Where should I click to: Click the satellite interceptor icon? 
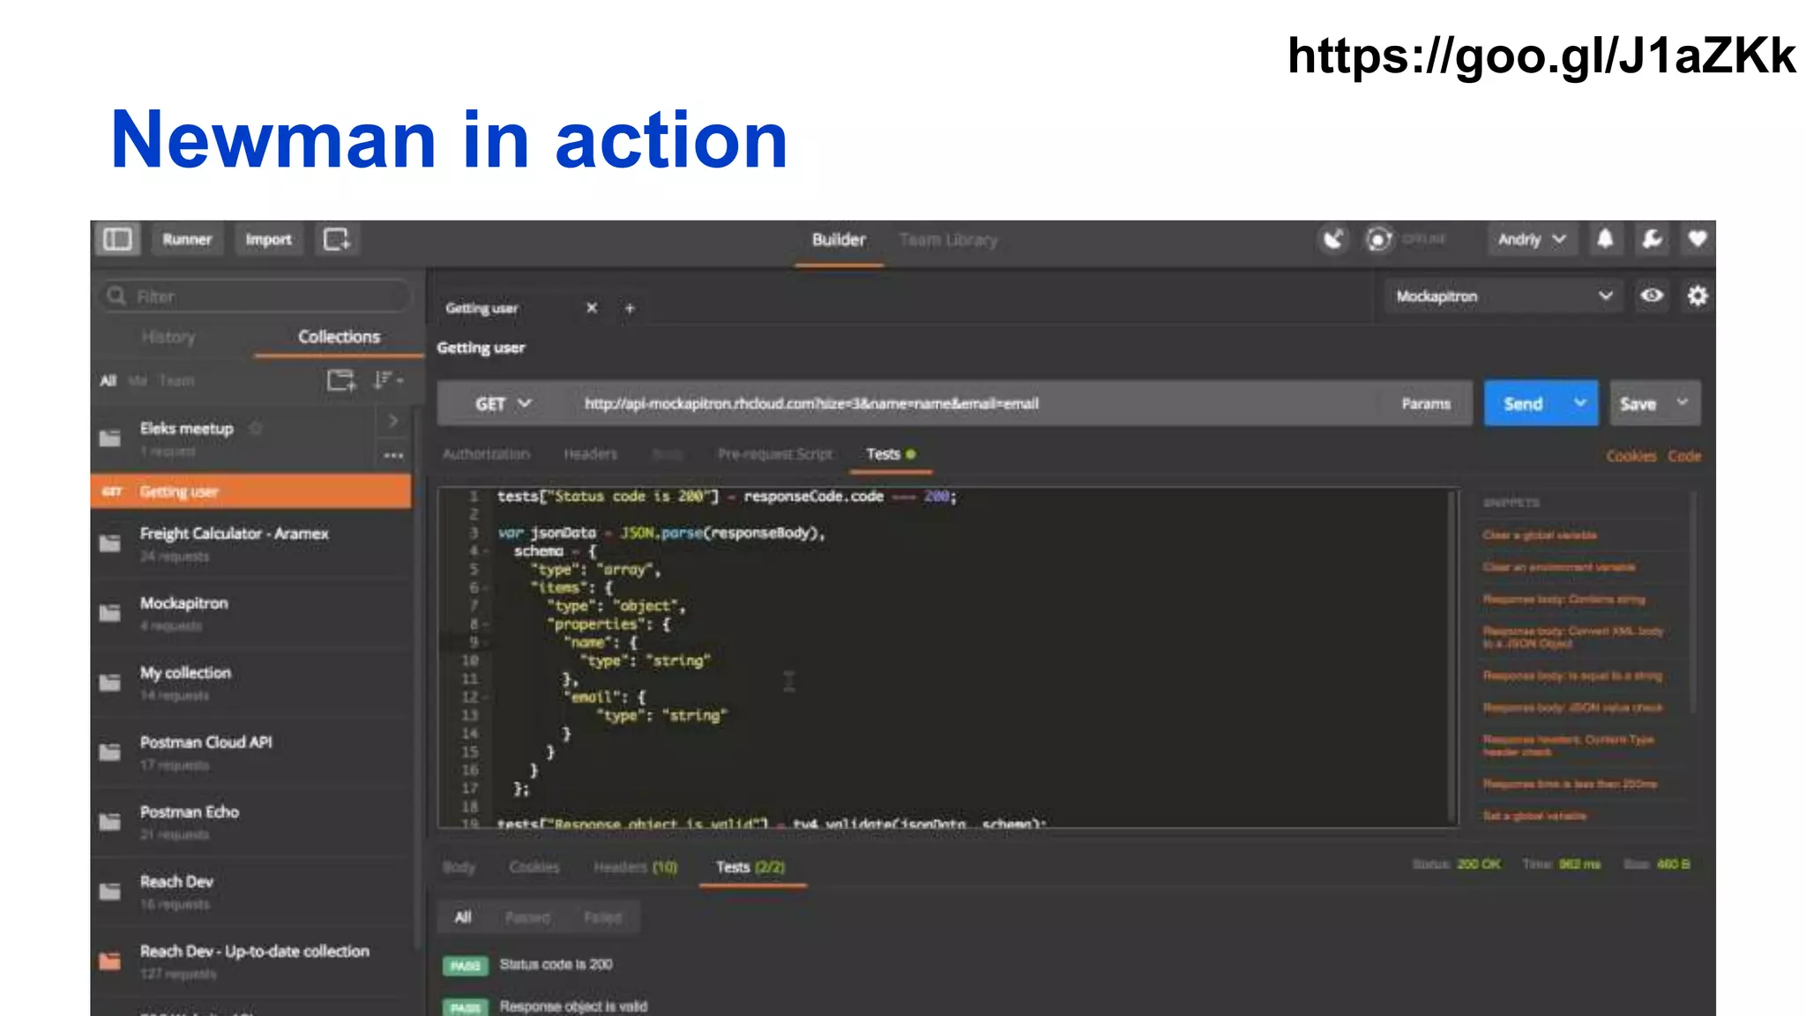[1333, 239]
